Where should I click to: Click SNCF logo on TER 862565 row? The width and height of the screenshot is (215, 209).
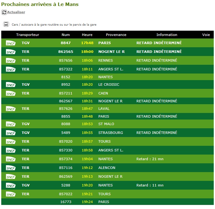pyautogui.click(x=11, y=52)
